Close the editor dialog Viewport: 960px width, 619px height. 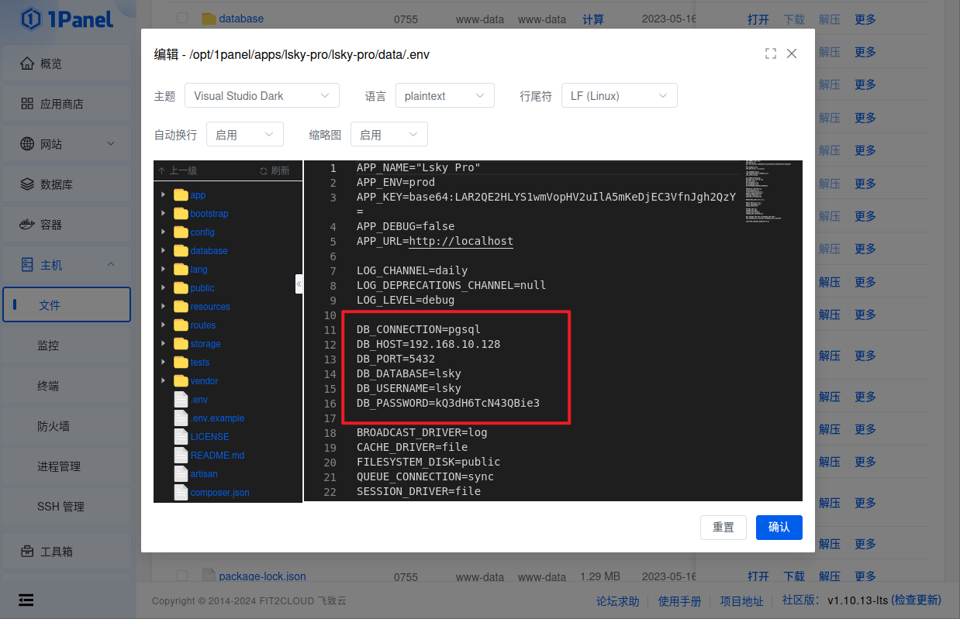point(792,53)
